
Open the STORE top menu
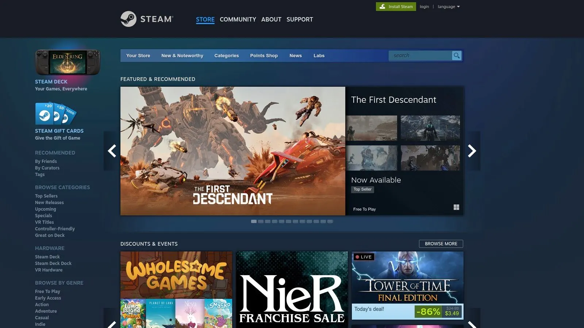(x=205, y=19)
